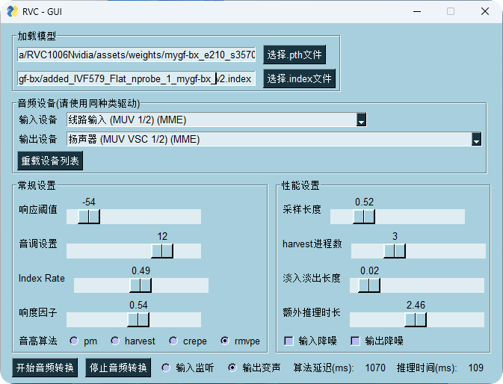Click 选择.pth文件 button
The height and width of the screenshot is (384, 503).
click(294, 55)
